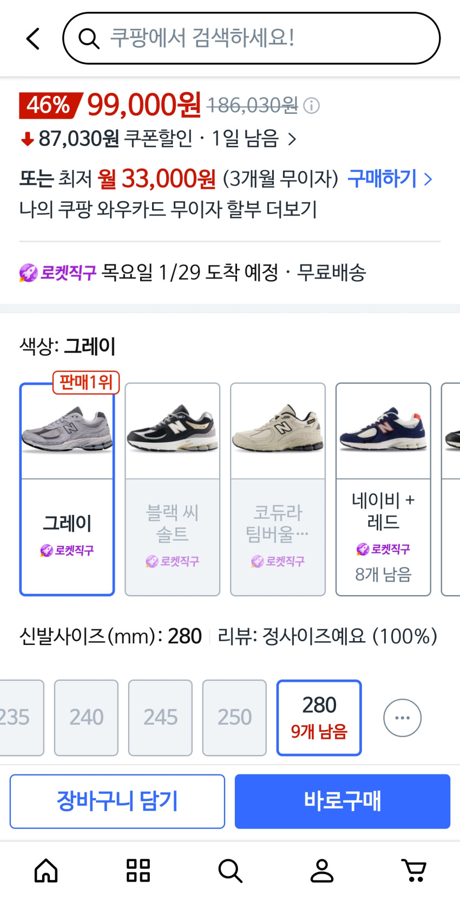This screenshot has height=904, width=460.
Task: Go to Home via bottom bar
Action: click(46, 871)
